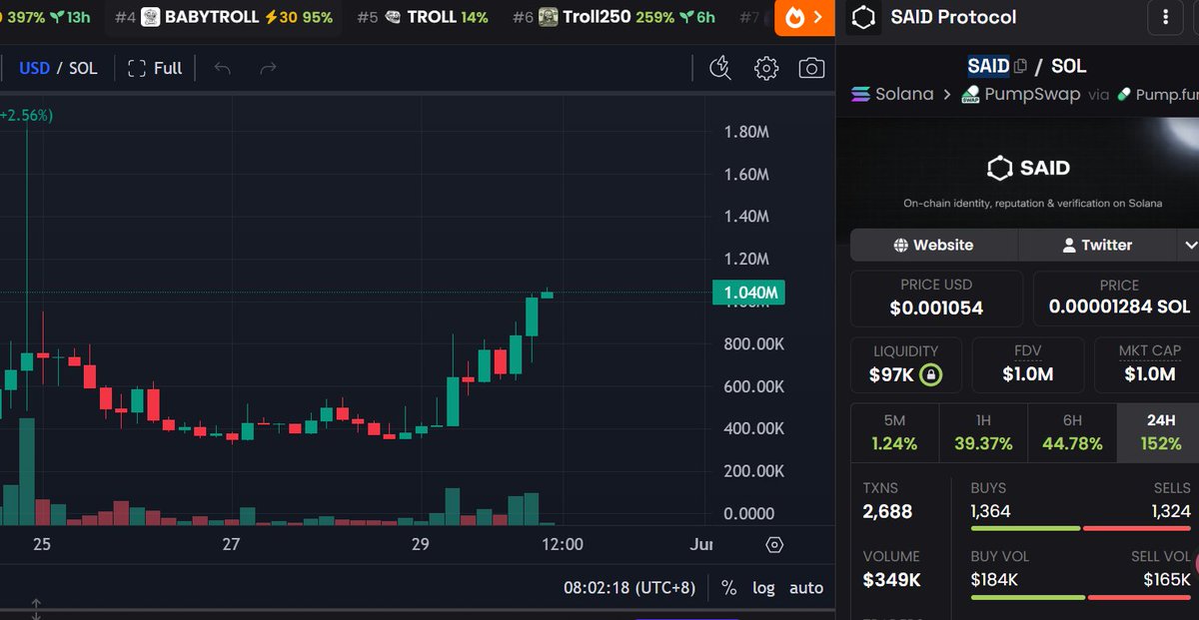
Task: Click the Pump.fun pill icon
Action: 1124,94
